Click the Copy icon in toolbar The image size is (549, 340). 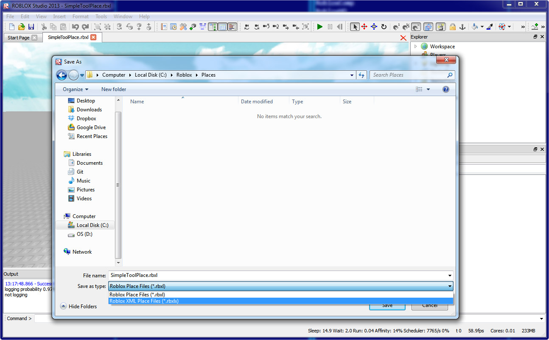pyautogui.click(x=53, y=27)
